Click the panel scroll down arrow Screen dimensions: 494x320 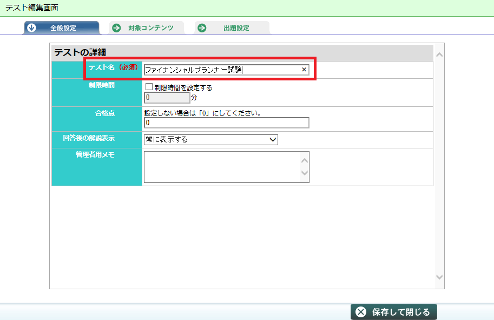point(439,277)
